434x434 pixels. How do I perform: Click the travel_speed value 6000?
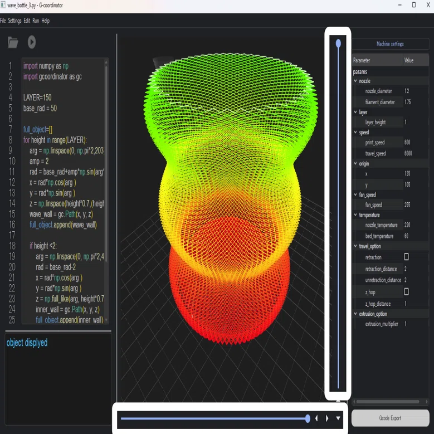point(408,153)
